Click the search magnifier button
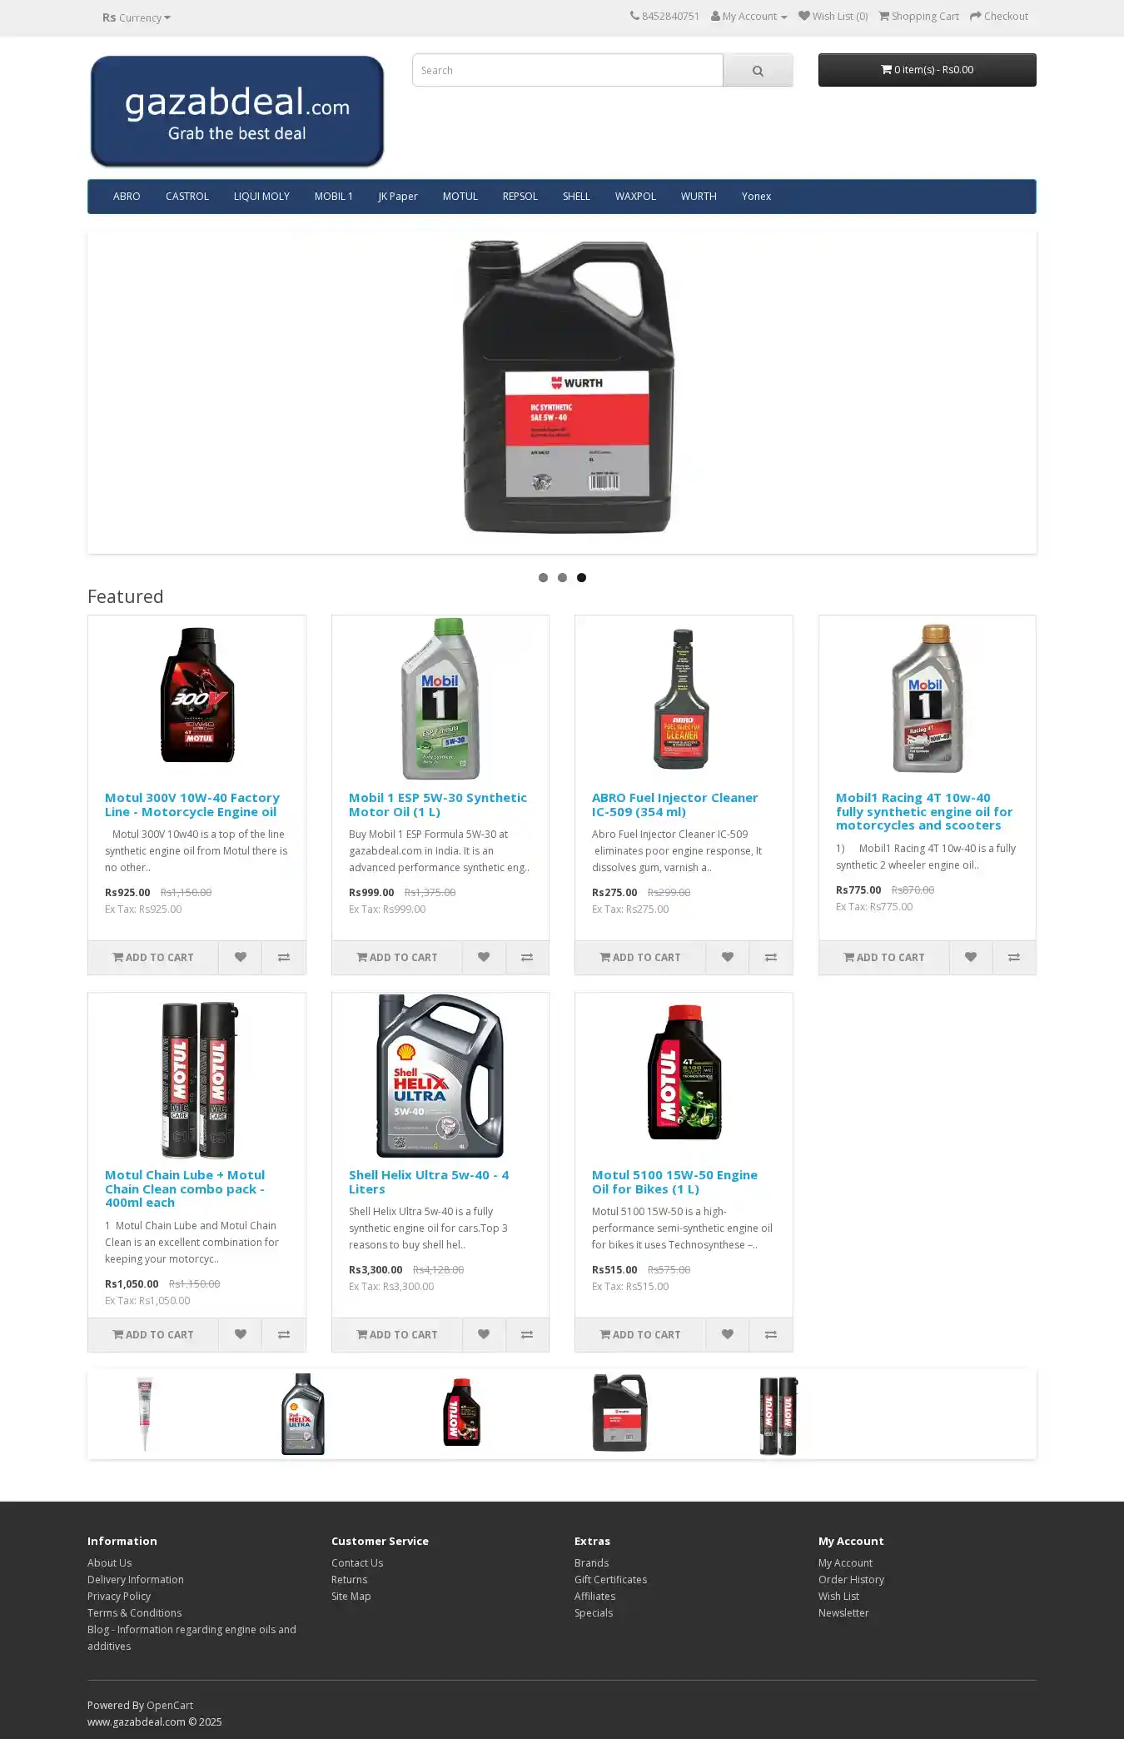Viewport: 1124px width, 1739px height. pos(758,71)
